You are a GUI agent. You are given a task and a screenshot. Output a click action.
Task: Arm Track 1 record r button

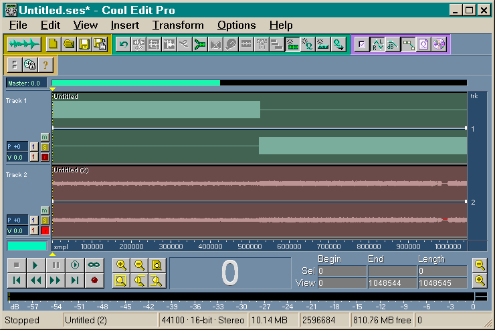[x=45, y=157]
